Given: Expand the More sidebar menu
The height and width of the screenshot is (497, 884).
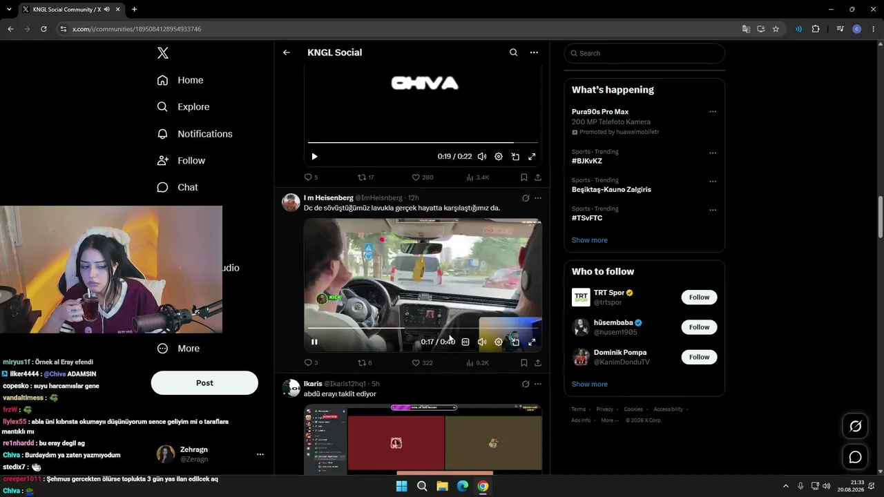Looking at the screenshot, I should pyautogui.click(x=178, y=349).
